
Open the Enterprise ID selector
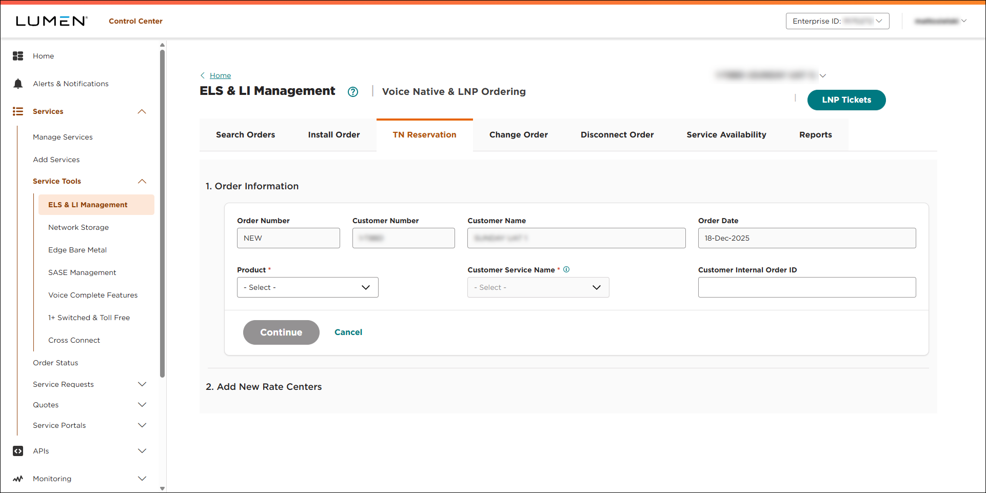coord(837,21)
